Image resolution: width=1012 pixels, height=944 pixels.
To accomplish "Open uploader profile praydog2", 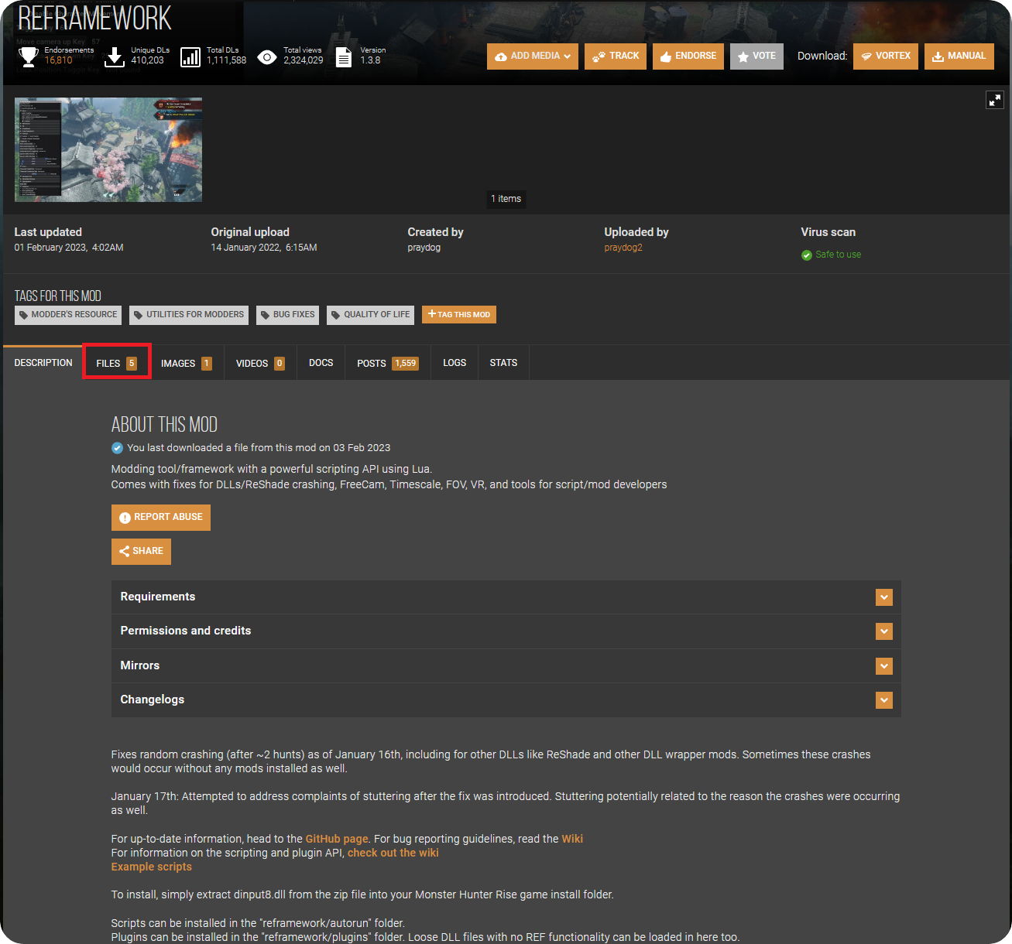I will tap(623, 248).
